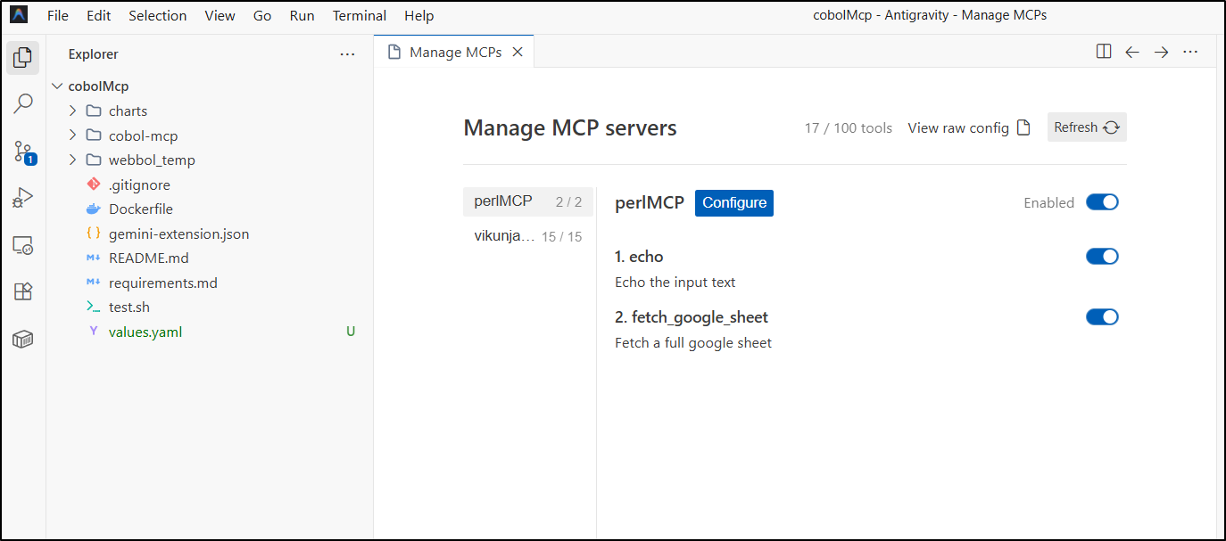Open Run and Debug view
Image resolution: width=1226 pixels, height=541 pixels.
point(23,198)
